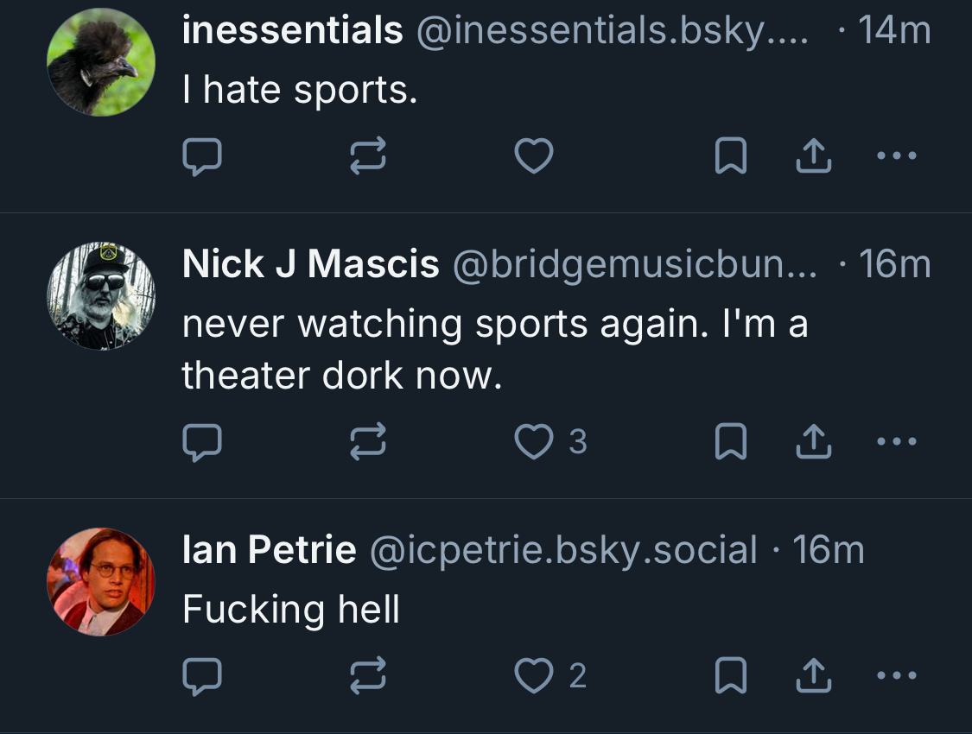The width and height of the screenshot is (972, 734).
Task: Open more options on inessentials post
Action: [x=896, y=156]
